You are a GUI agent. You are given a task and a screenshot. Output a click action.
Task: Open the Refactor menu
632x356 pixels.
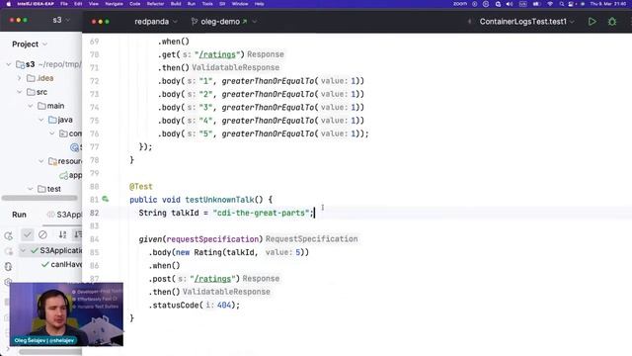(x=155, y=4)
